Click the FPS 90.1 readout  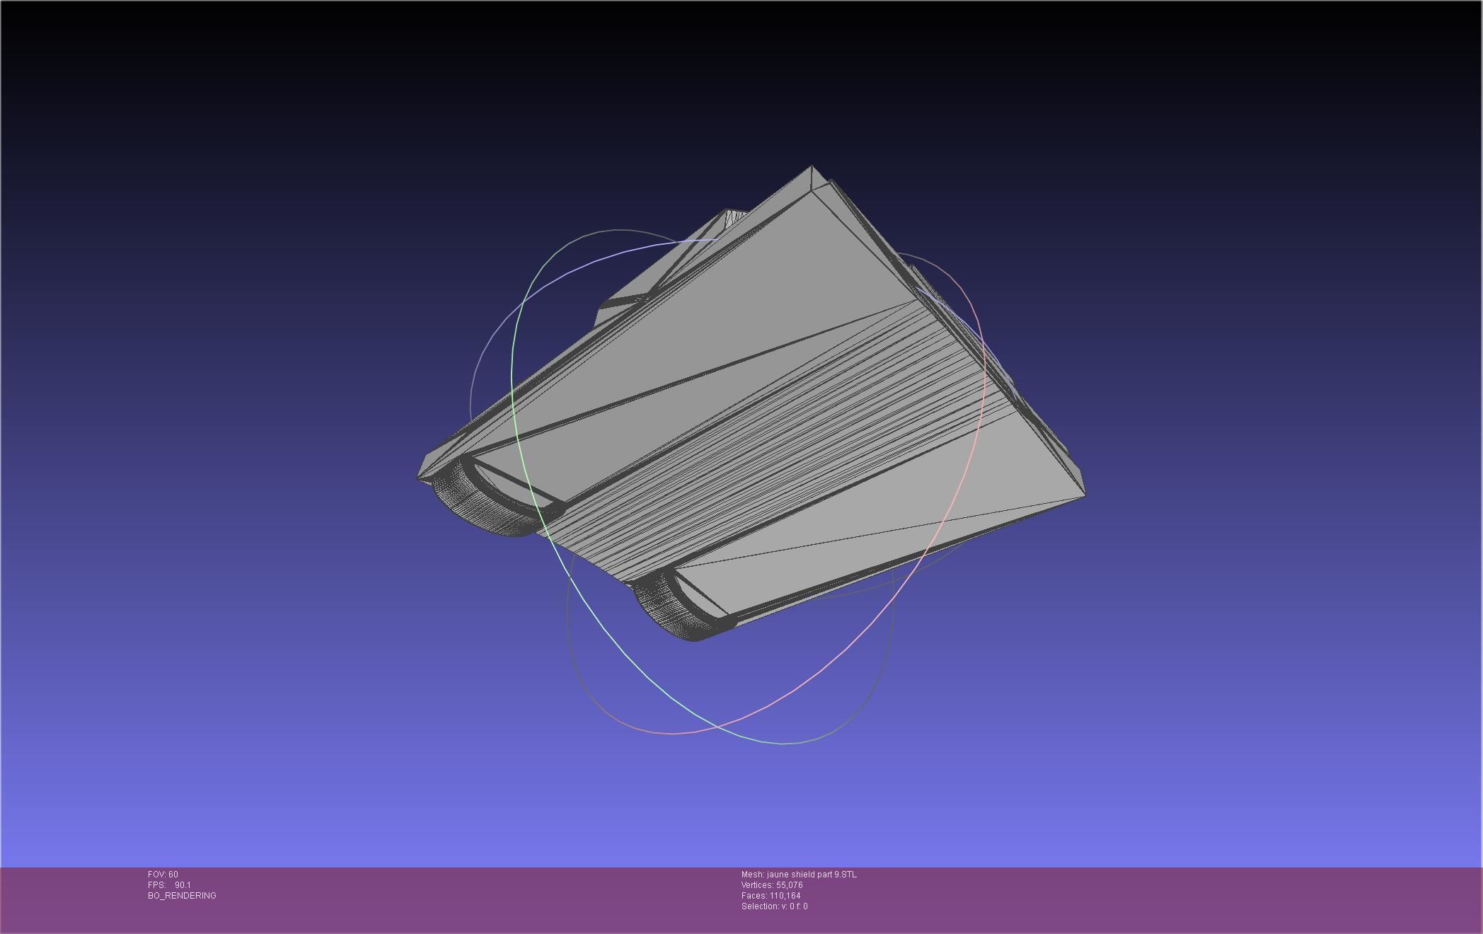[x=169, y=885]
